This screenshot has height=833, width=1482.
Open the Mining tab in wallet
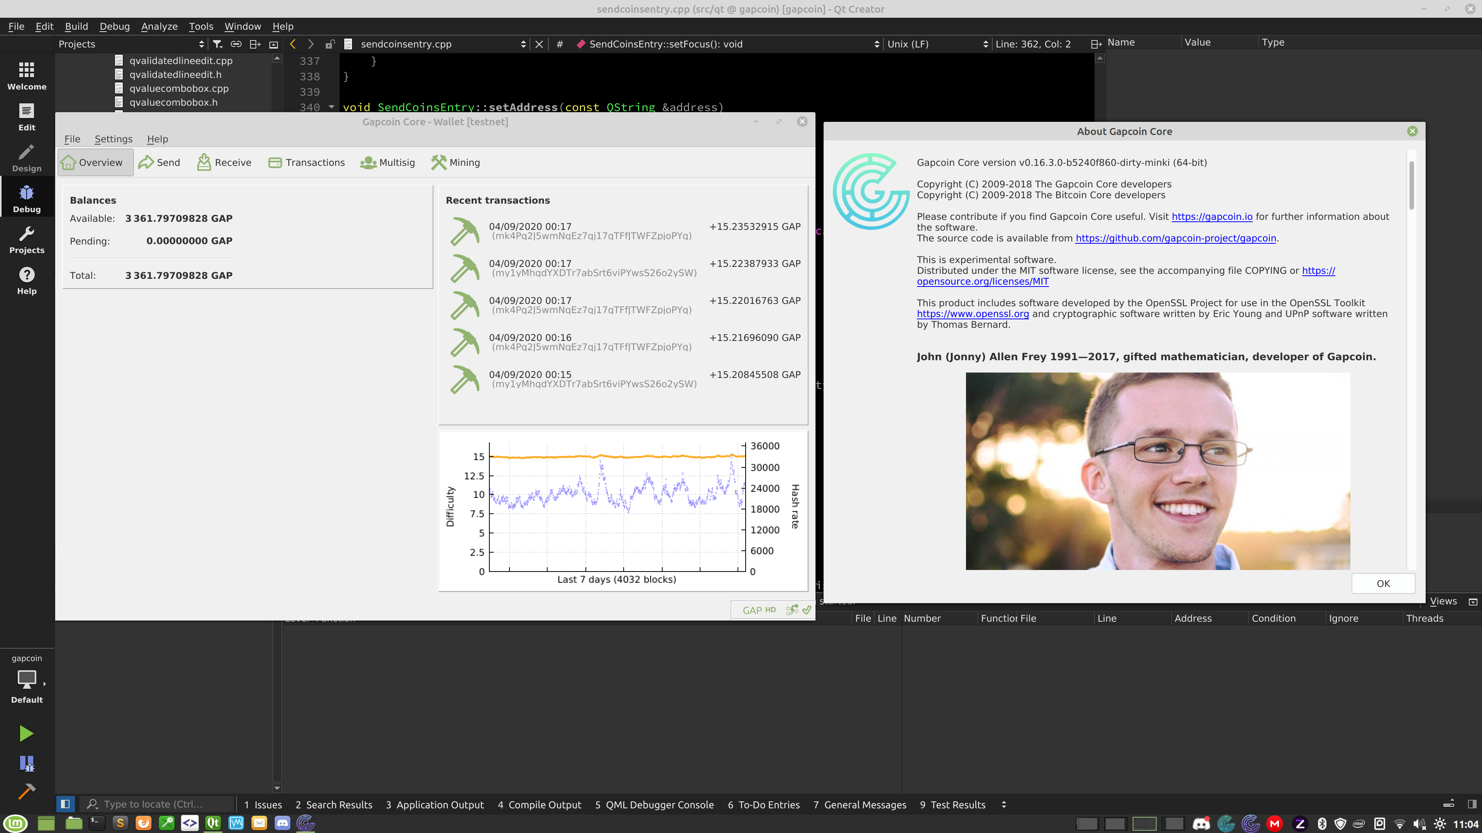(x=456, y=163)
